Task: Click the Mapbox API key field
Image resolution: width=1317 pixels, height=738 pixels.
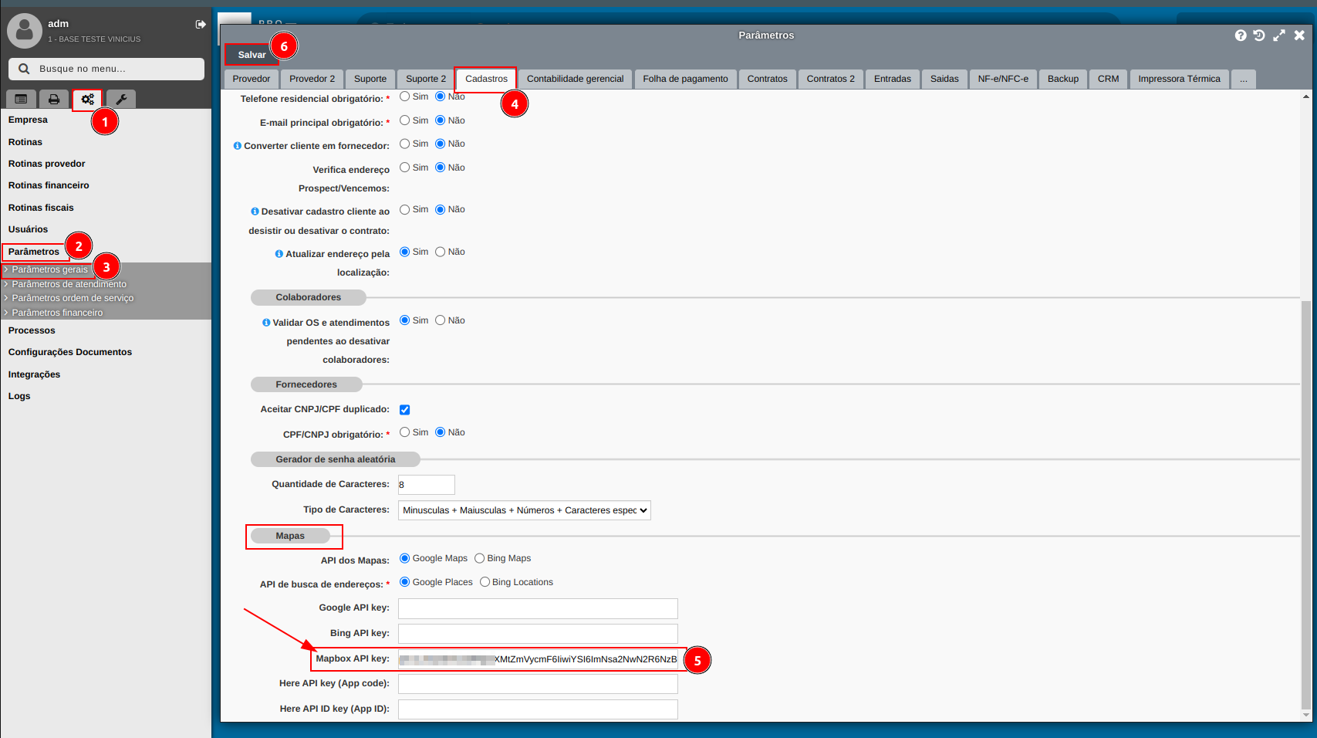Action: [x=538, y=659]
